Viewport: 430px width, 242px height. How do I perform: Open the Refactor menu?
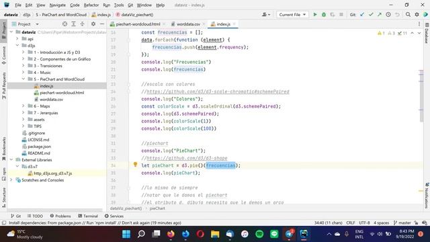click(x=91, y=5)
